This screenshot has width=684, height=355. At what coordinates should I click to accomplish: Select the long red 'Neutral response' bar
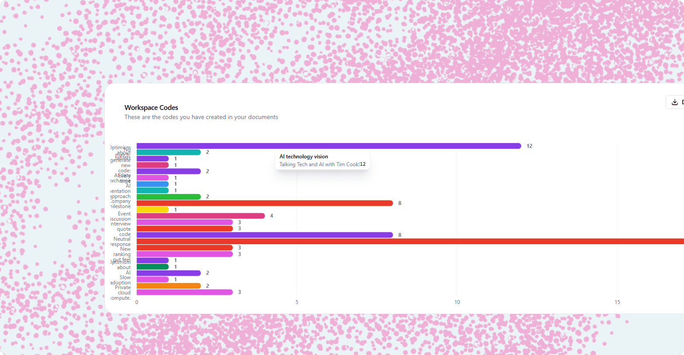tap(393, 240)
